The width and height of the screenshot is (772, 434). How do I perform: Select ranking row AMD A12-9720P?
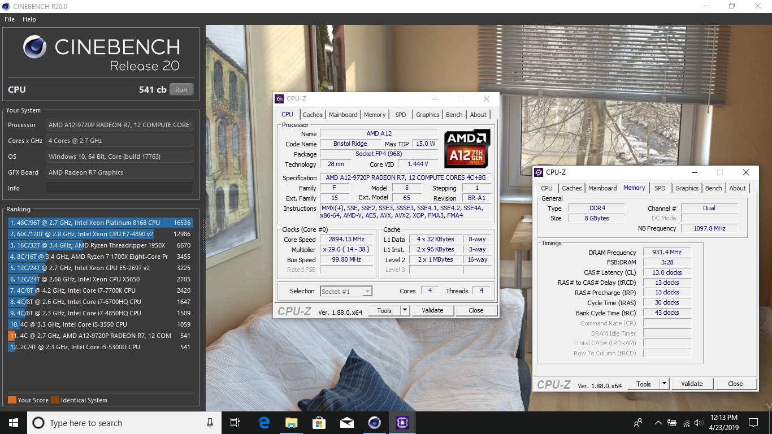pos(101,336)
